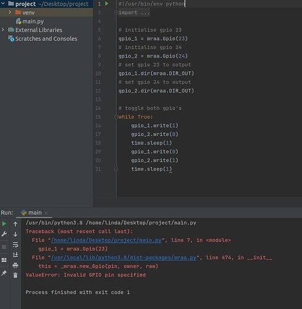Viewport: 302px width, 309px height.
Task: Pin the run tab with the pin icon
Action: point(4,273)
